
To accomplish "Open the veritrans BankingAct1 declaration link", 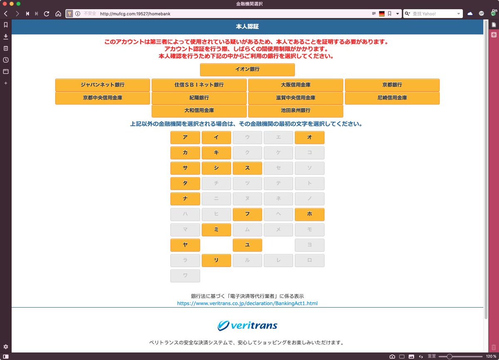I will pyautogui.click(x=247, y=303).
